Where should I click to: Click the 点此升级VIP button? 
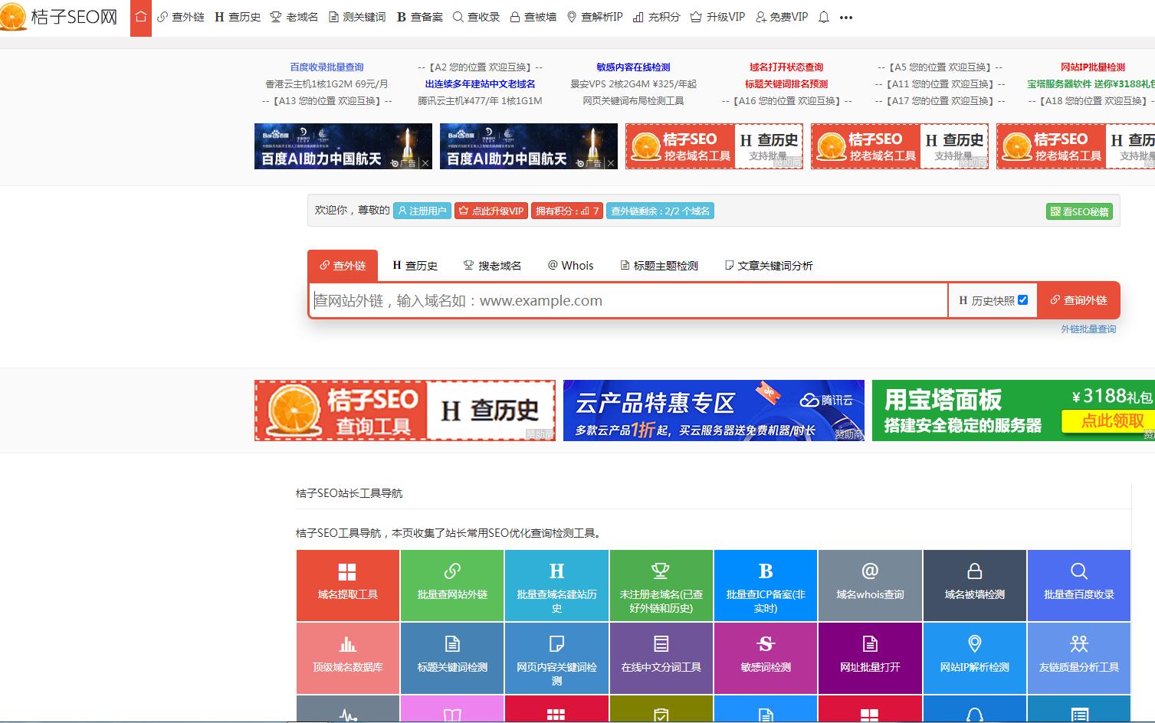491,211
